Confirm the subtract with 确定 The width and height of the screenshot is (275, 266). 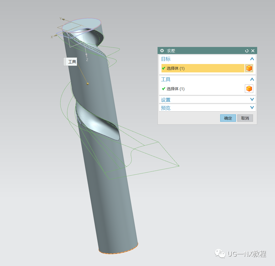tap(228, 118)
